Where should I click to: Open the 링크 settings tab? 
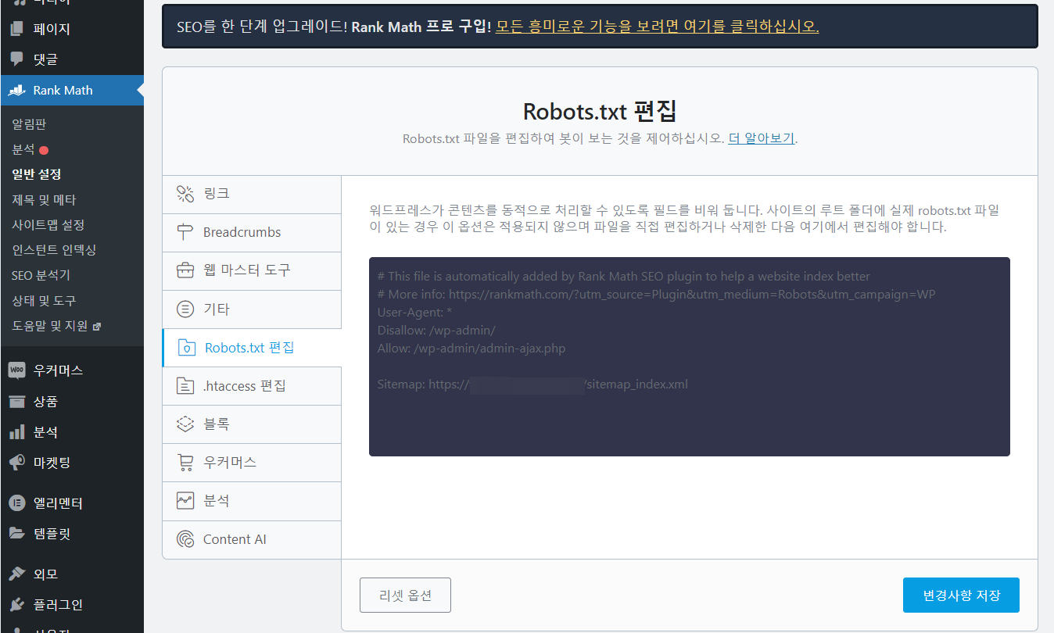click(x=252, y=194)
